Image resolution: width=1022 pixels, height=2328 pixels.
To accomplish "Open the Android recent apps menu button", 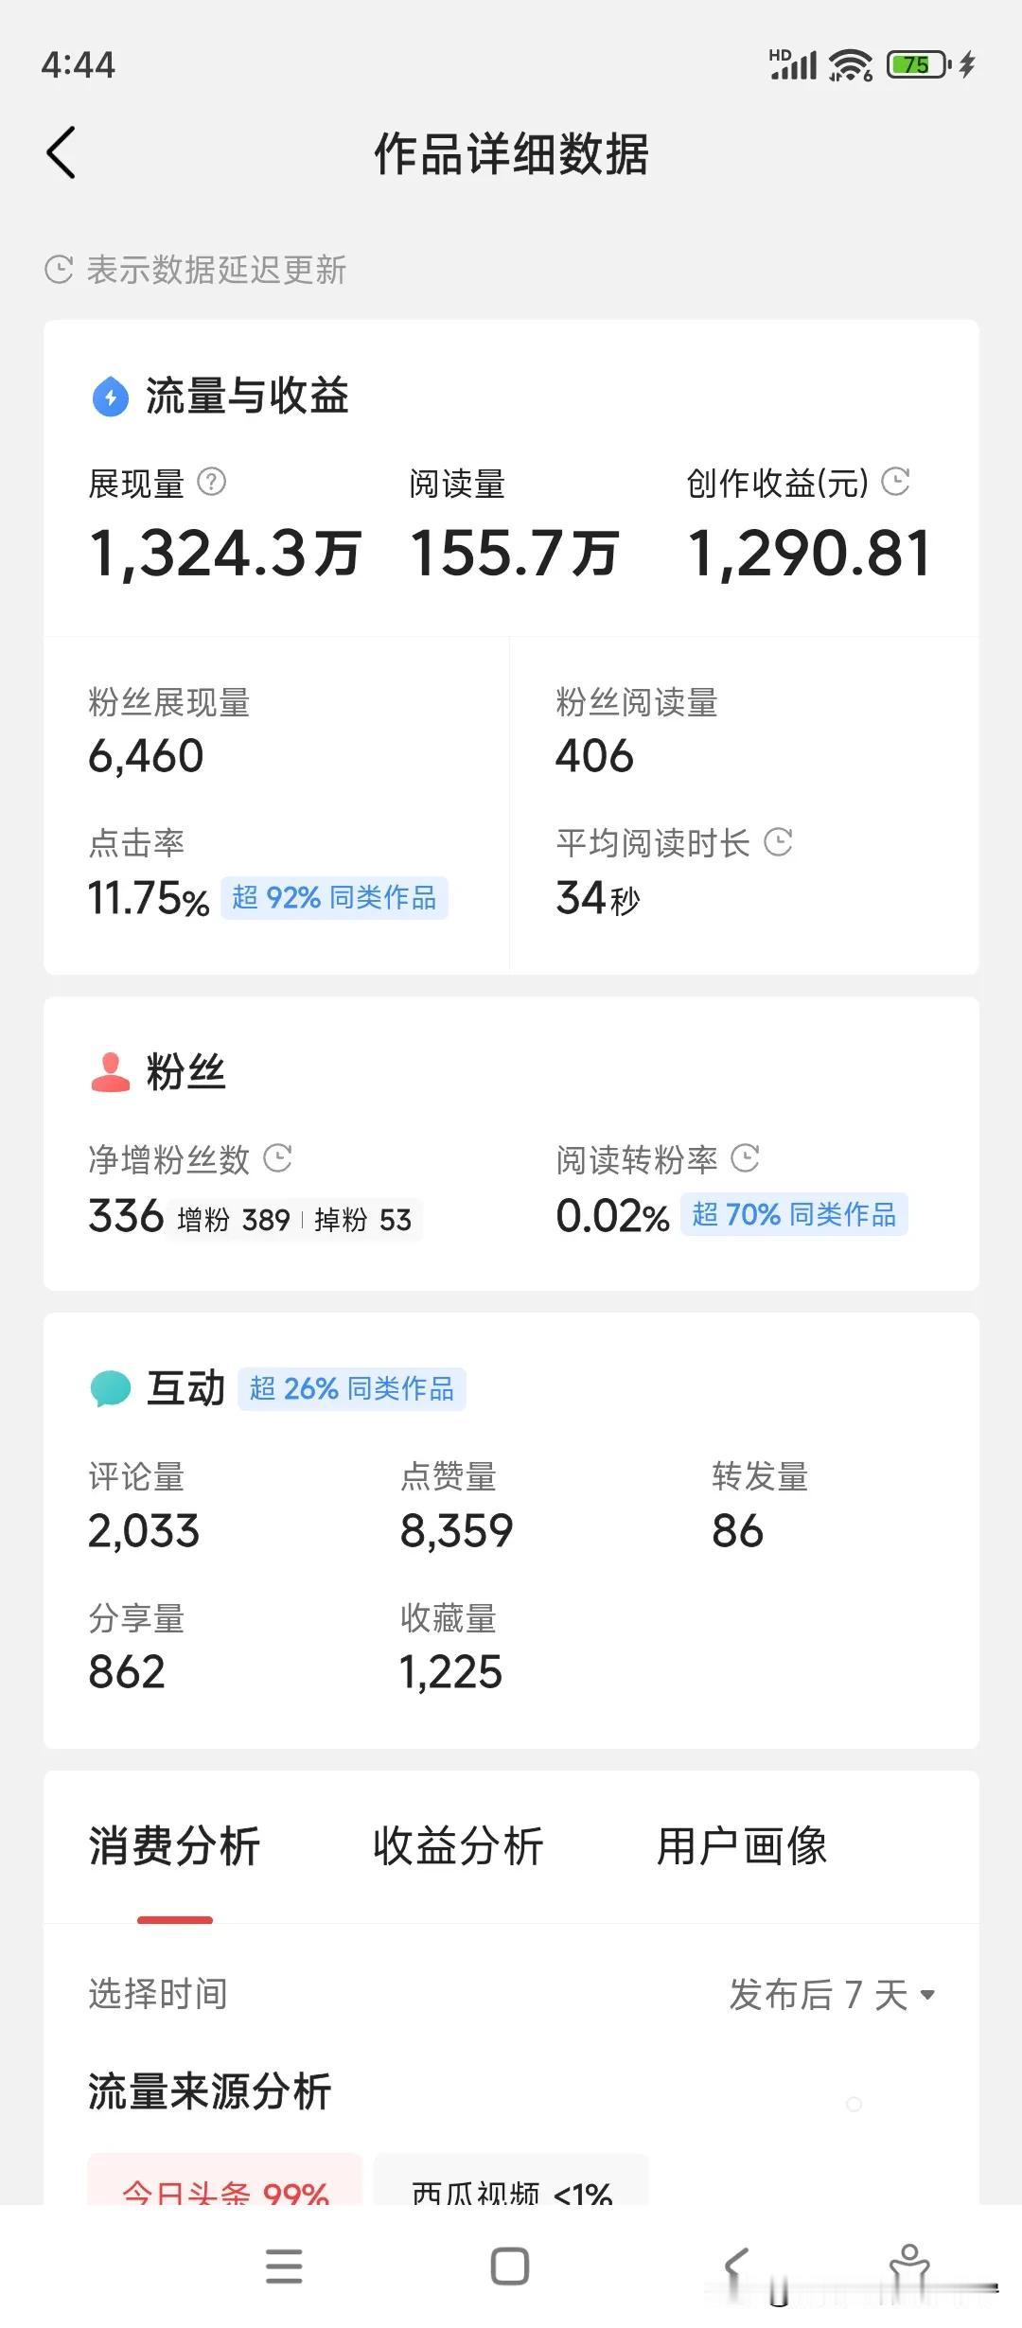I will click(x=284, y=2266).
